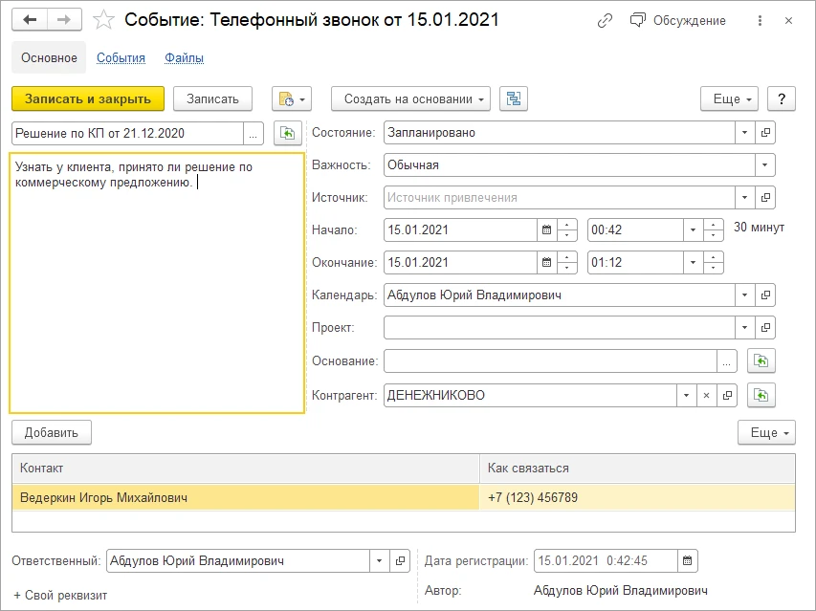Open the Обсуждение discussion panel

[678, 20]
